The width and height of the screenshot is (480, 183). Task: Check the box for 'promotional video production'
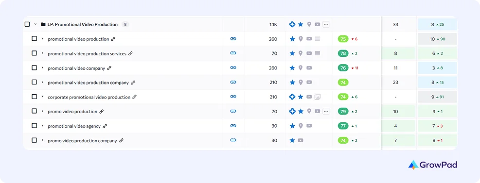34,38
